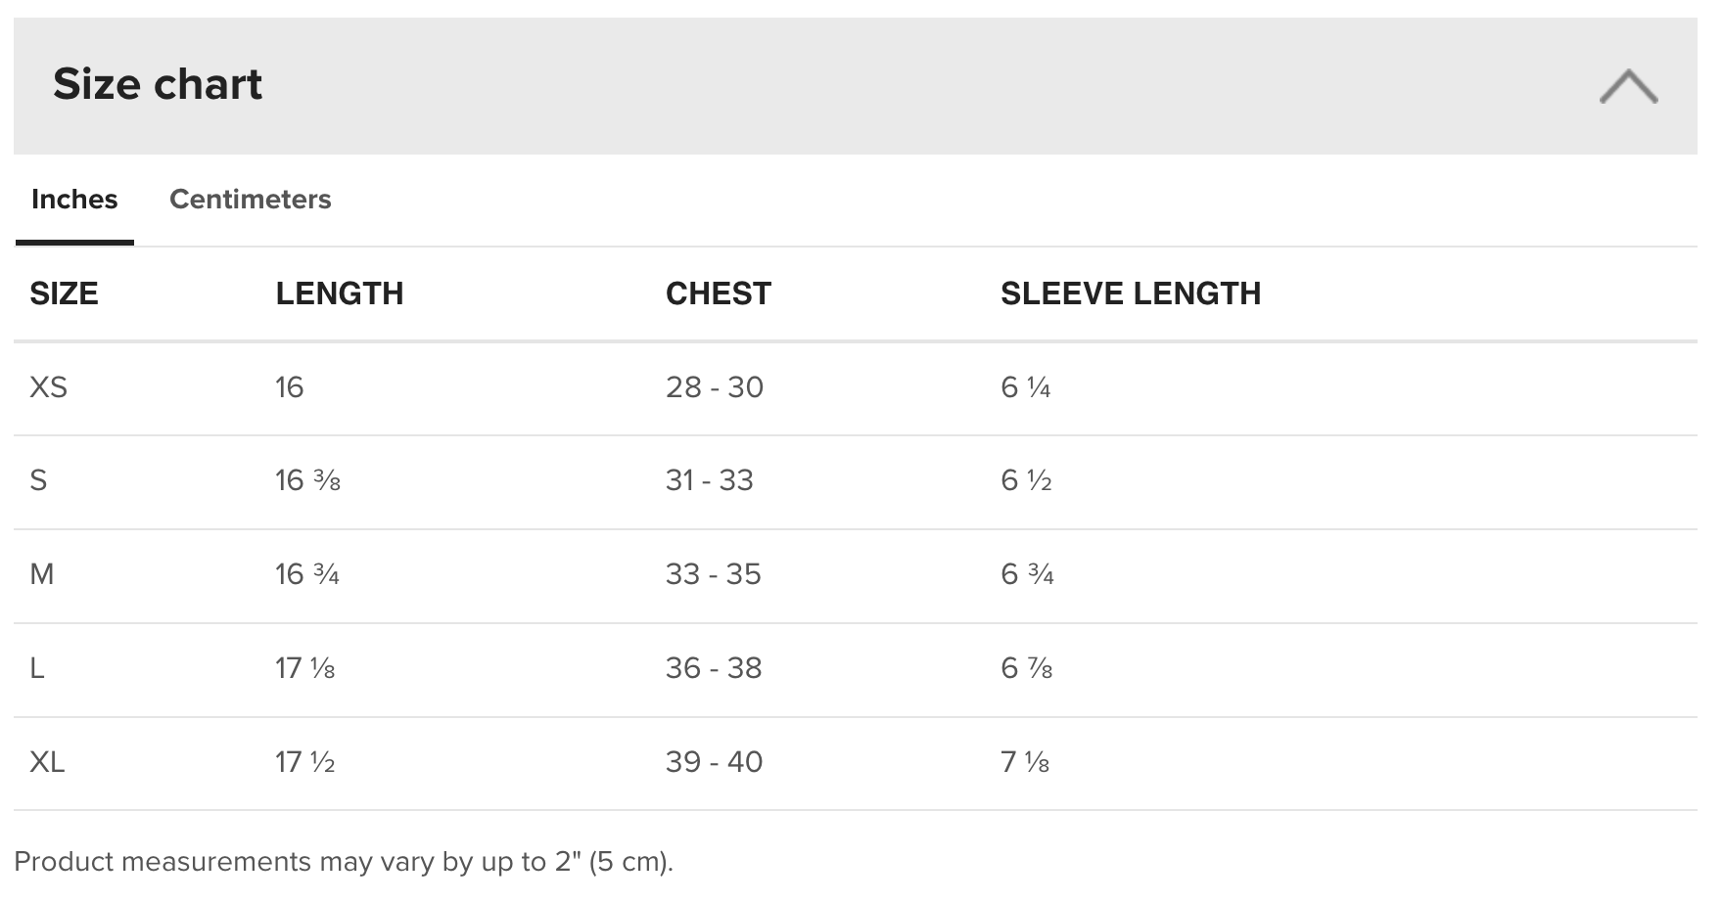Click the 7 ⅛ sleeve length value
This screenshot has width=1723, height=902.
1025,762
